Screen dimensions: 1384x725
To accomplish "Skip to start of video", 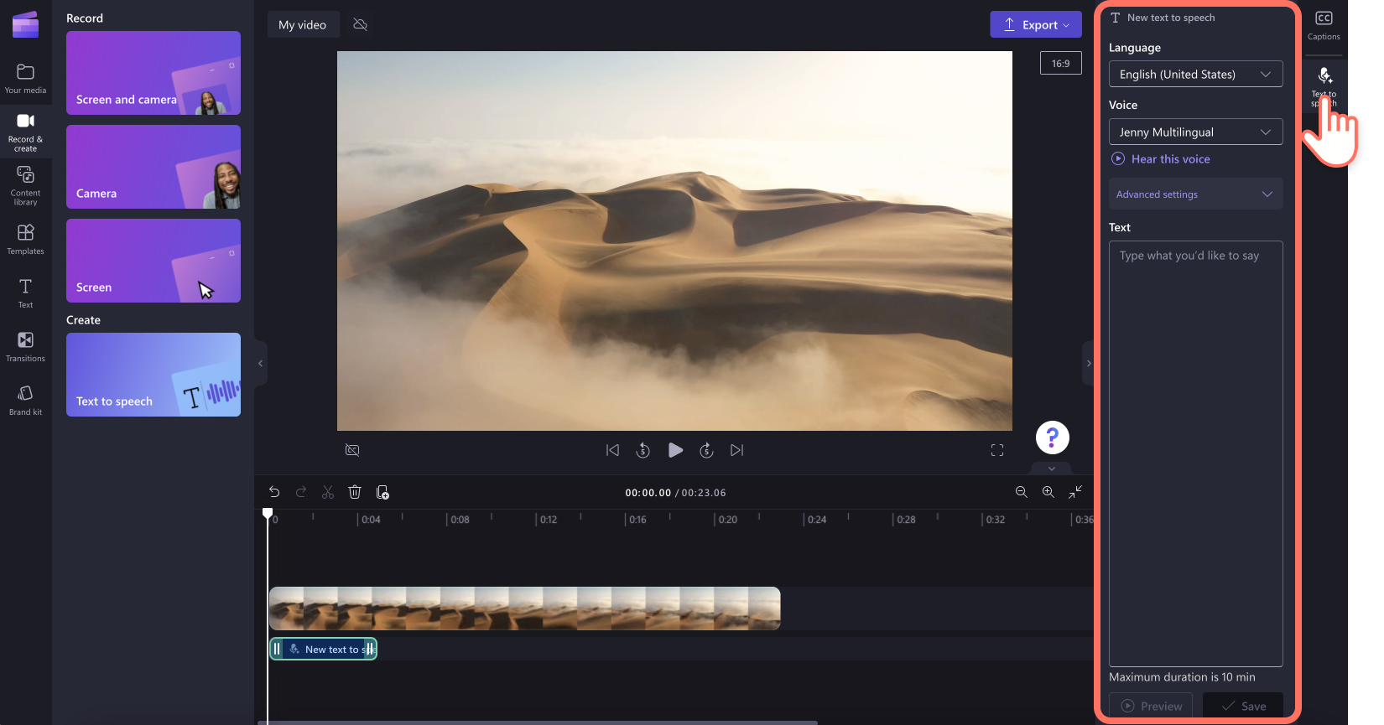I will [612, 450].
